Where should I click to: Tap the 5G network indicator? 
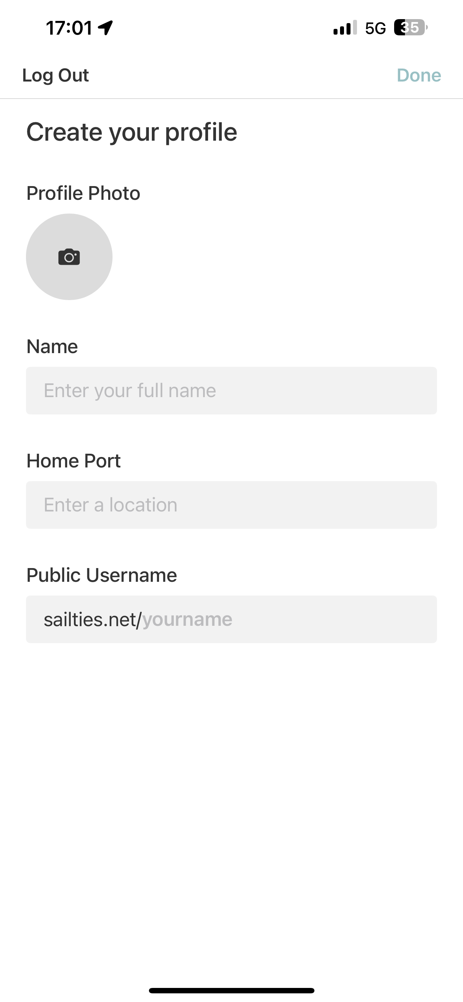(375, 28)
